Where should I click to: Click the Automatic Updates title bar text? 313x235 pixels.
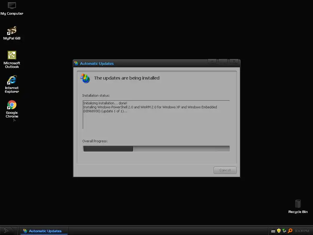pyautogui.click(x=97, y=64)
